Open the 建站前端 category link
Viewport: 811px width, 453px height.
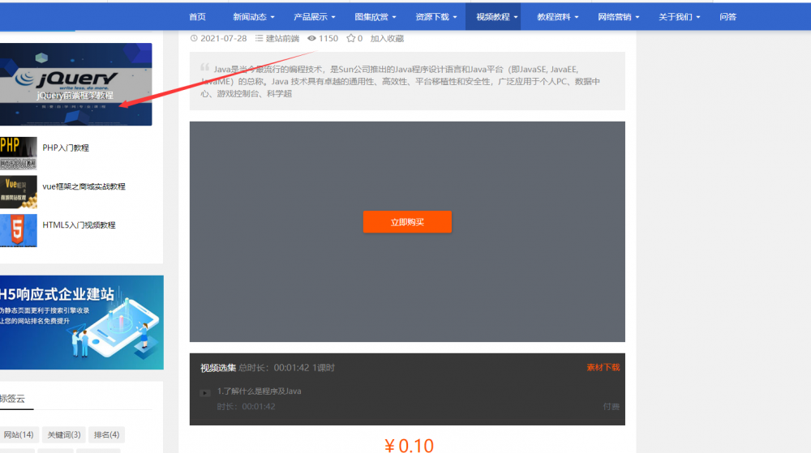(x=282, y=38)
